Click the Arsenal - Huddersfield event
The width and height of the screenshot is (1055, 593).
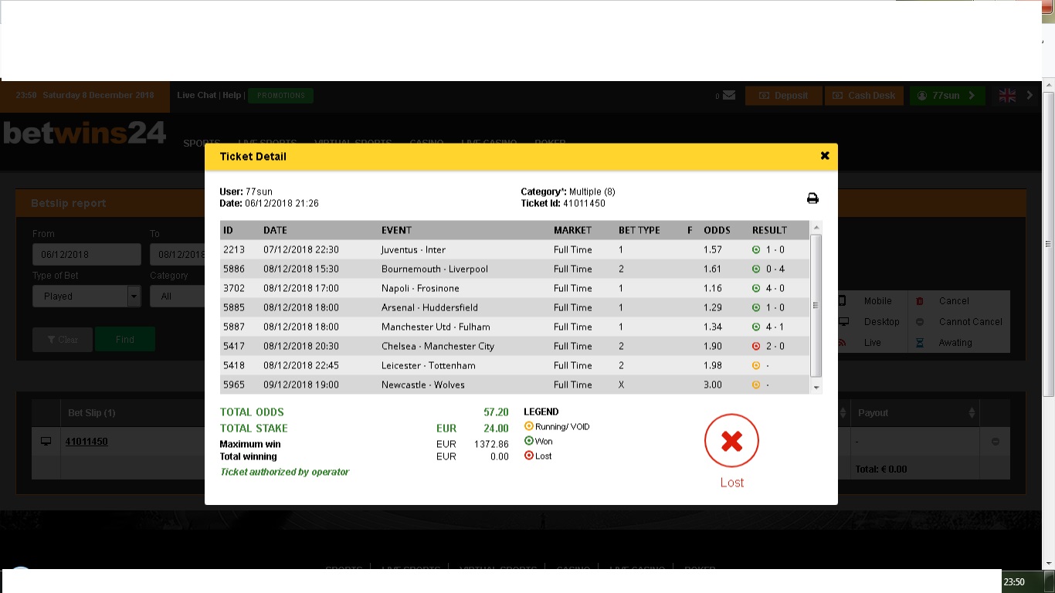click(x=429, y=307)
